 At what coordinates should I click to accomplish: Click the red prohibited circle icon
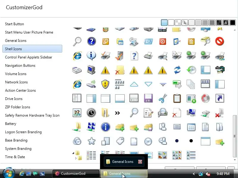pyautogui.click(x=220, y=41)
